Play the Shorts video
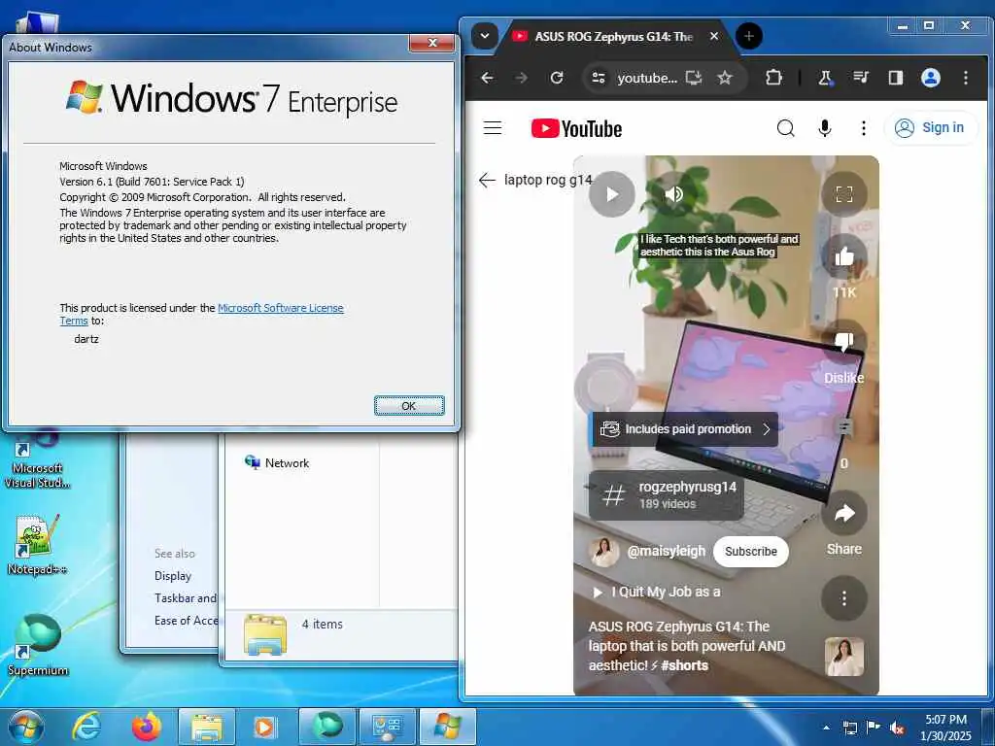Image resolution: width=995 pixels, height=746 pixels. [x=612, y=194]
